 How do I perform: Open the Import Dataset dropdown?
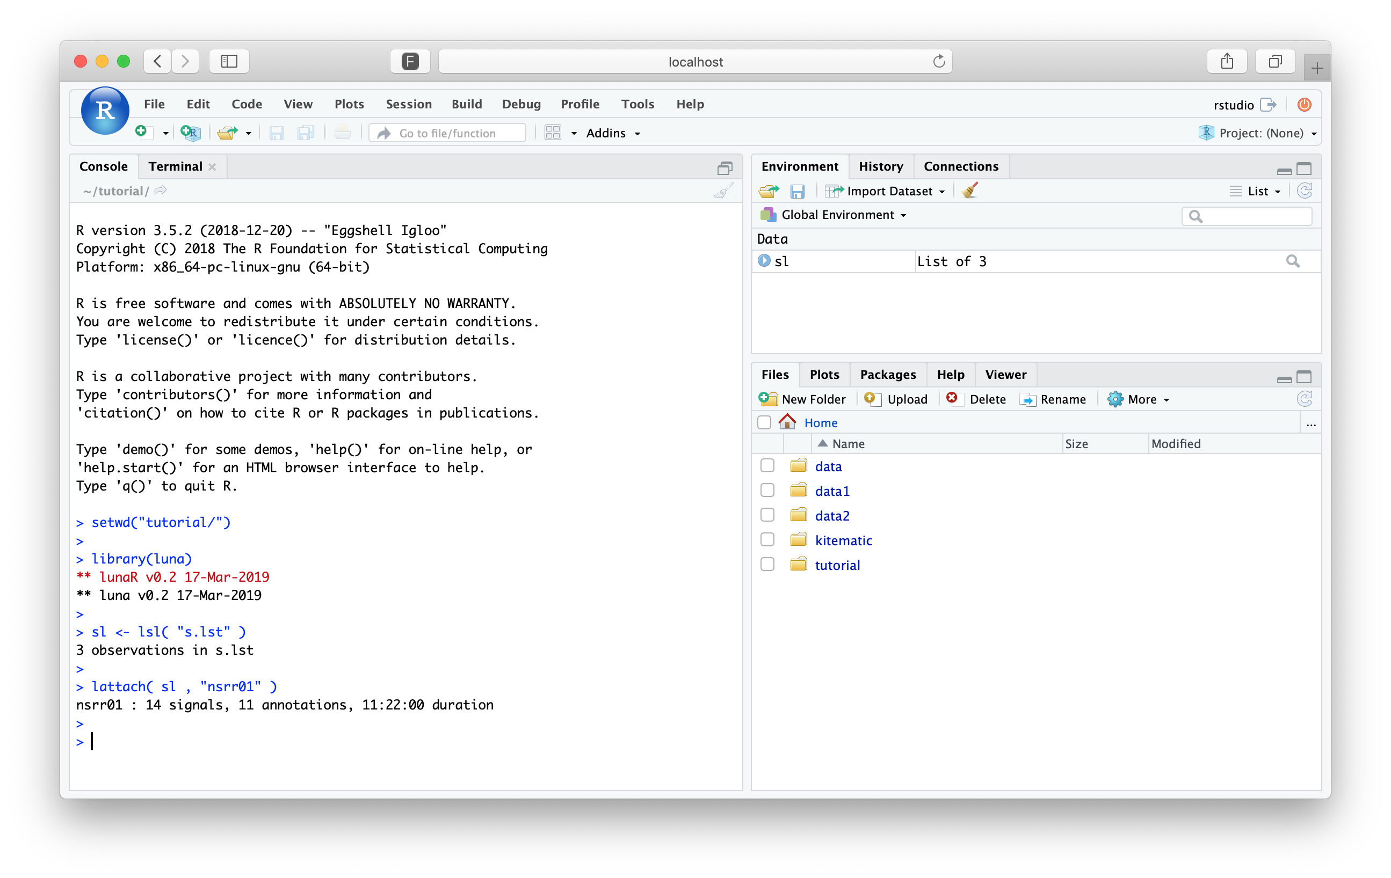[886, 191]
